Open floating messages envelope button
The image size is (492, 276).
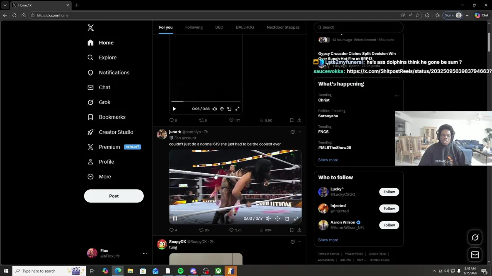(x=475, y=255)
